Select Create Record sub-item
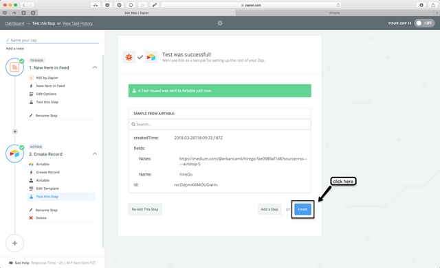Screen dimensions: 440x268 coord(47,172)
